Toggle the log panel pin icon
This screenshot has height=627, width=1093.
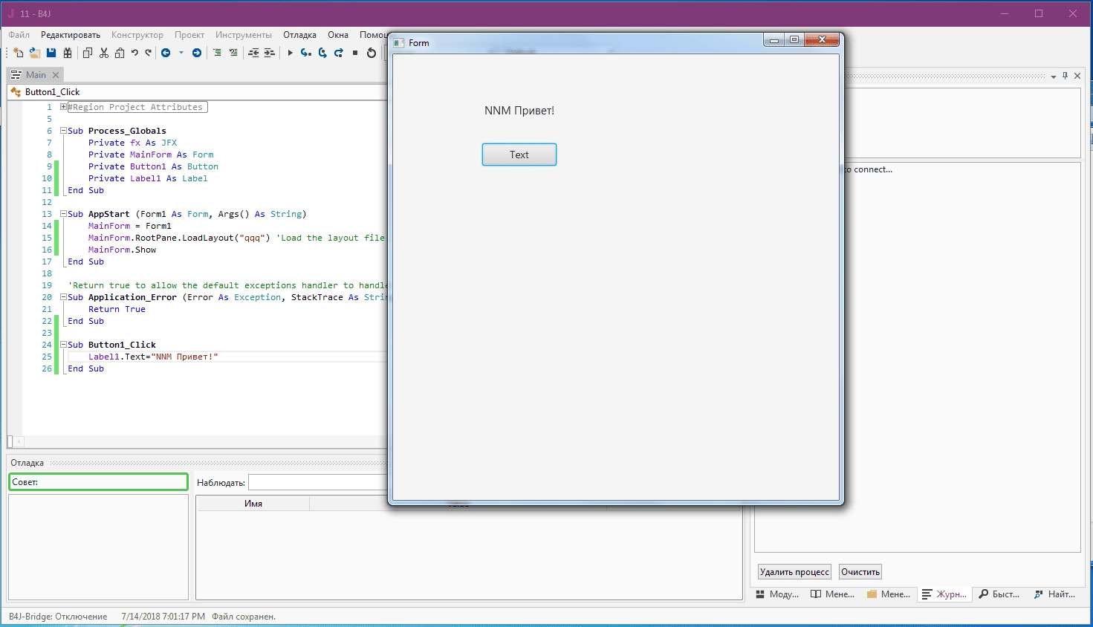1066,76
